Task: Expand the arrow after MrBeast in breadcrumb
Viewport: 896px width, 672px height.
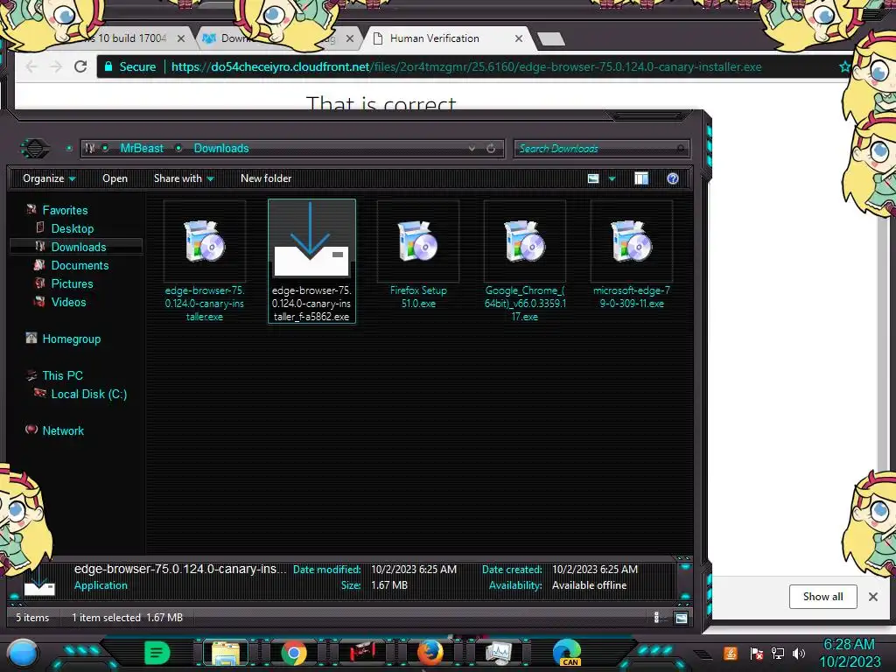Action: pyautogui.click(x=178, y=149)
